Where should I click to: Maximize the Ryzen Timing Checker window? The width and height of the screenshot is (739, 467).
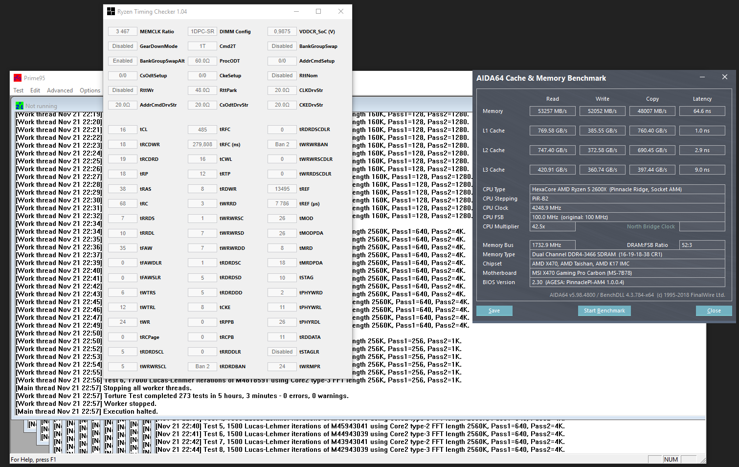pos(318,11)
